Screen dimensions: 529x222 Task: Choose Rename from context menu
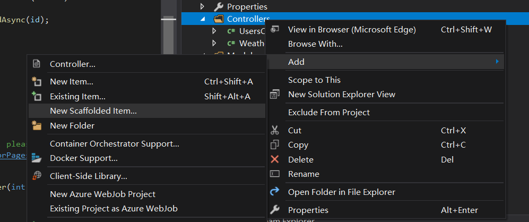(386, 174)
